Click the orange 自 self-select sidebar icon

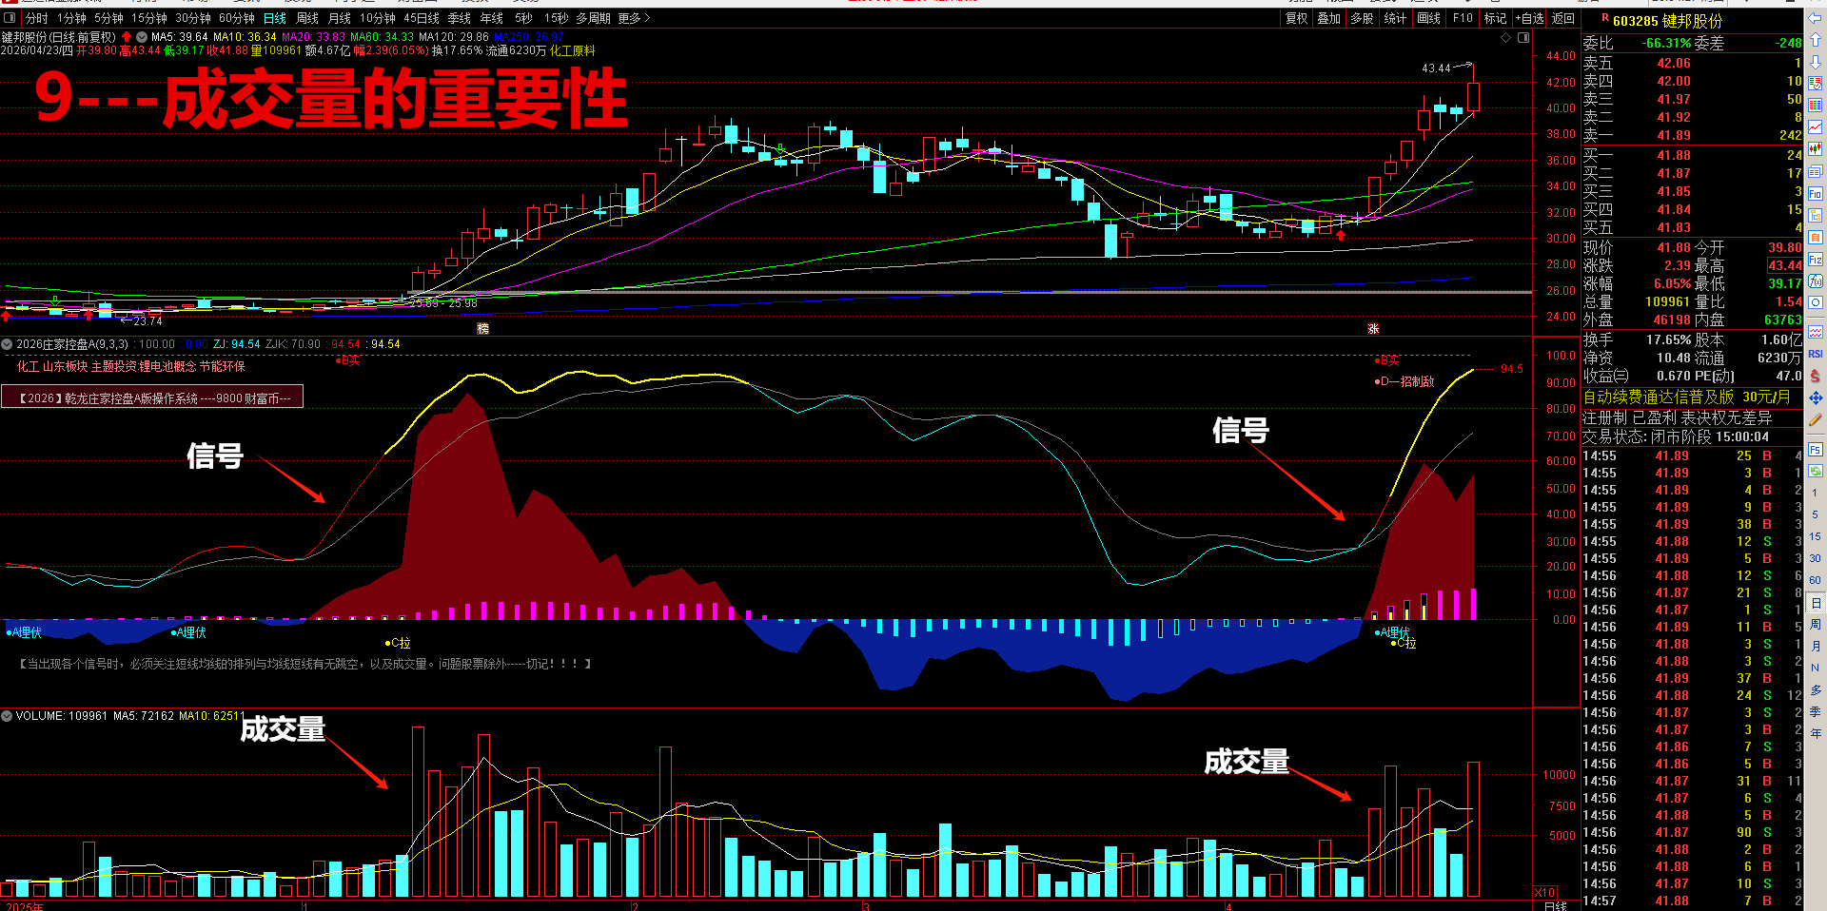point(1816,237)
